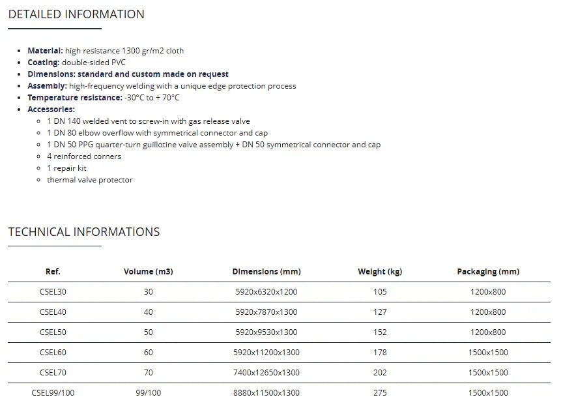Click the TECHNICAL INFORMATIONS heading
This screenshot has width=561, height=408.
pos(83,232)
